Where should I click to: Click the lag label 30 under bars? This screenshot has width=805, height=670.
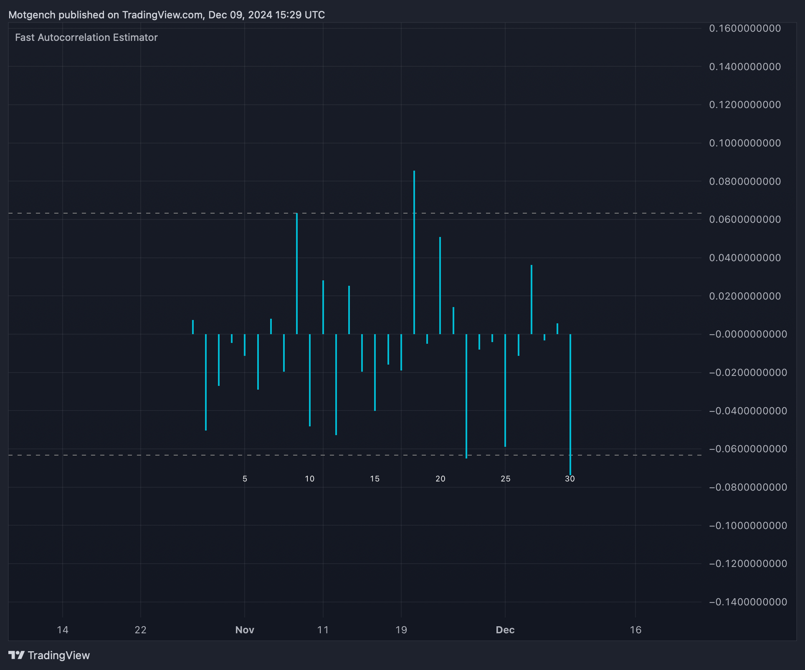pyautogui.click(x=570, y=479)
